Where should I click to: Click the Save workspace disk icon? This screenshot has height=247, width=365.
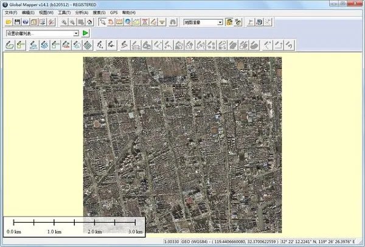pyautogui.click(x=16, y=22)
